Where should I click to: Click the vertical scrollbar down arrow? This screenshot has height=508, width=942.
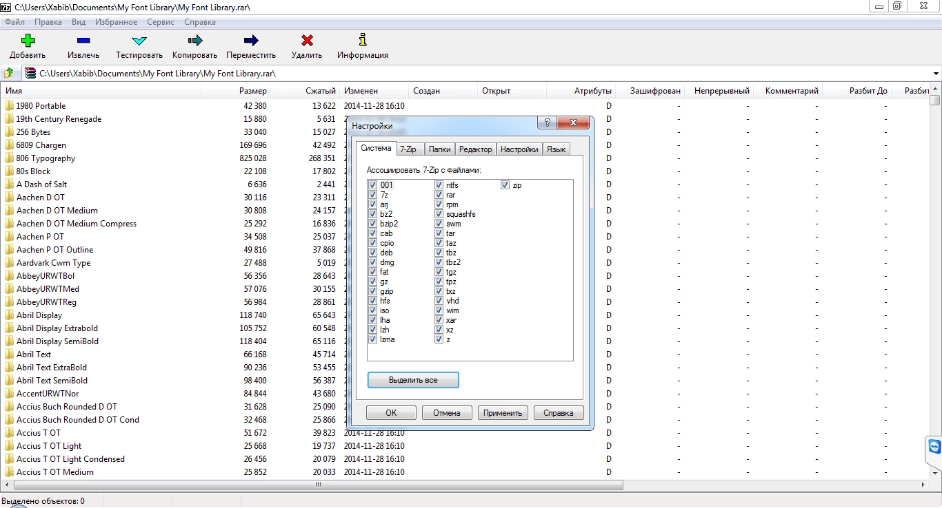tap(935, 473)
